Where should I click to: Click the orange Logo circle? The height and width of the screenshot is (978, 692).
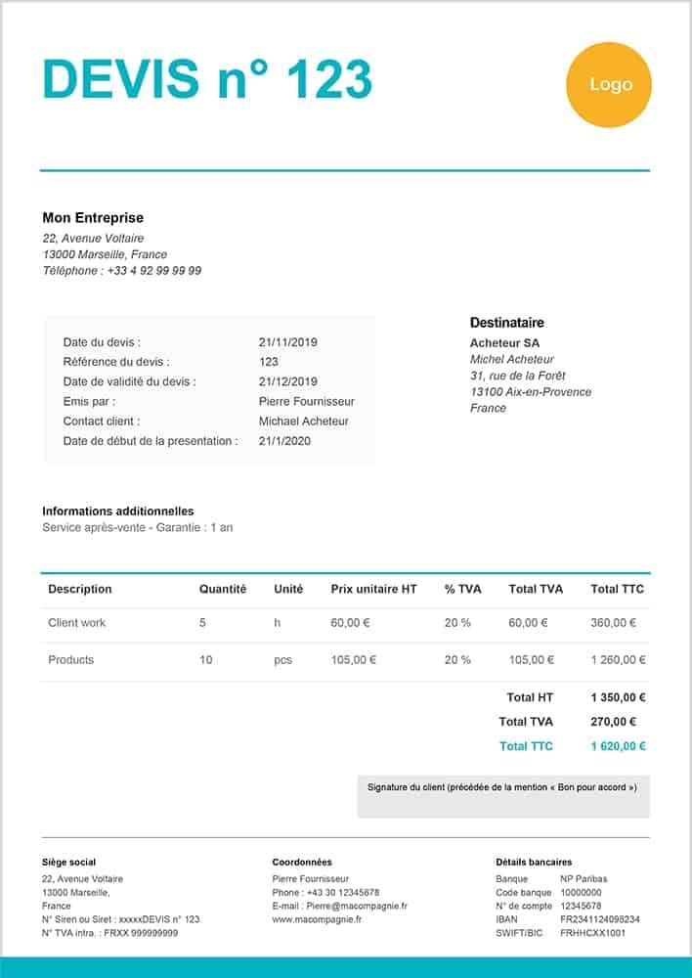610,84
